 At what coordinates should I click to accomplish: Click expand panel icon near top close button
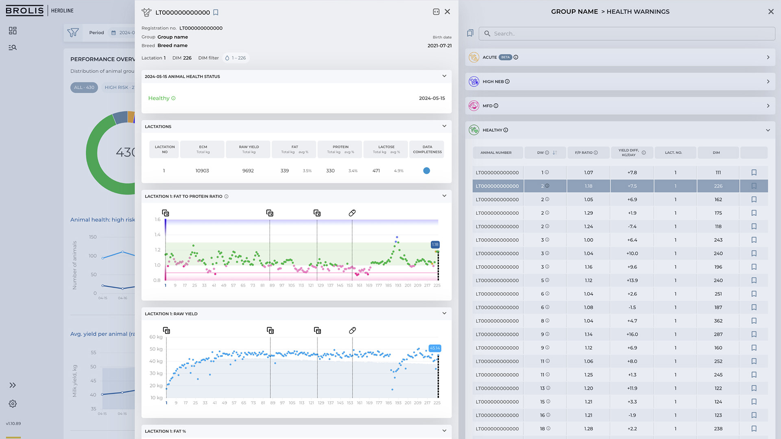tap(436, 12)
